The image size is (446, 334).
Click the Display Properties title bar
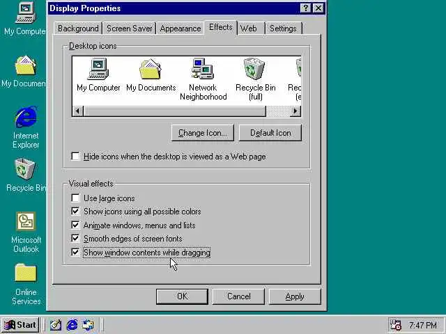coord(186,8)
